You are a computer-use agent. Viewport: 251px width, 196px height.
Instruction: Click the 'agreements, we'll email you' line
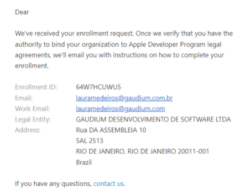click(x=56, y=55)
